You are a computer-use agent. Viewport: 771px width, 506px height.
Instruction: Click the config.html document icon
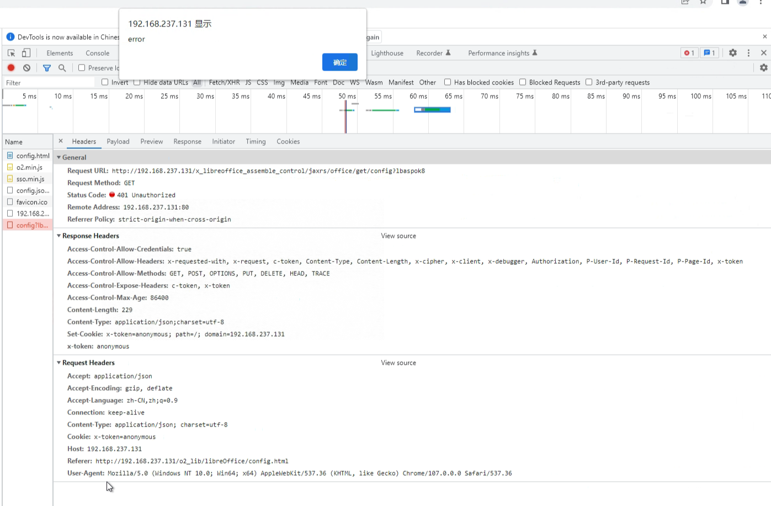pyautogui.click(x=10, y=156)
